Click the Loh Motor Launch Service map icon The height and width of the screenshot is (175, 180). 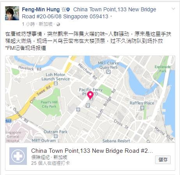point(56,83)
